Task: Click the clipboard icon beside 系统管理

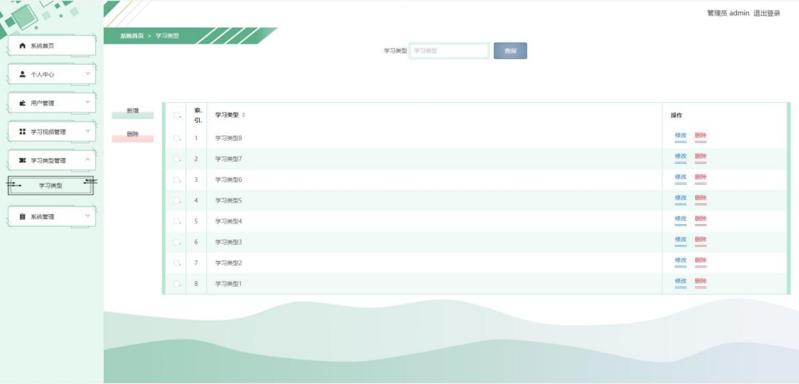Action: [x=23, y=217]
